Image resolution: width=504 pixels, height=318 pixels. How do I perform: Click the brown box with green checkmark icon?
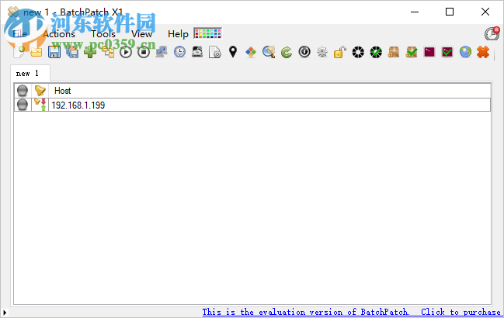tap(412, 52)
